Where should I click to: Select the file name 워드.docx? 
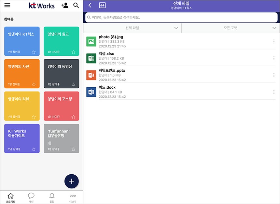107,87
